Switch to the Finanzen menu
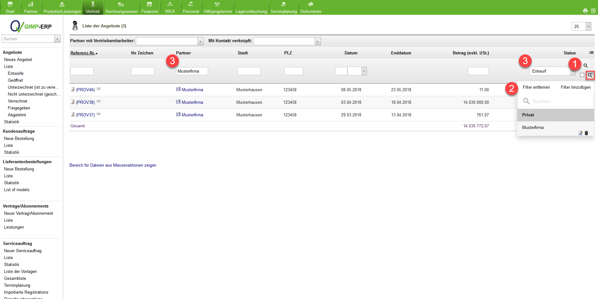 [x=150, y=8]
